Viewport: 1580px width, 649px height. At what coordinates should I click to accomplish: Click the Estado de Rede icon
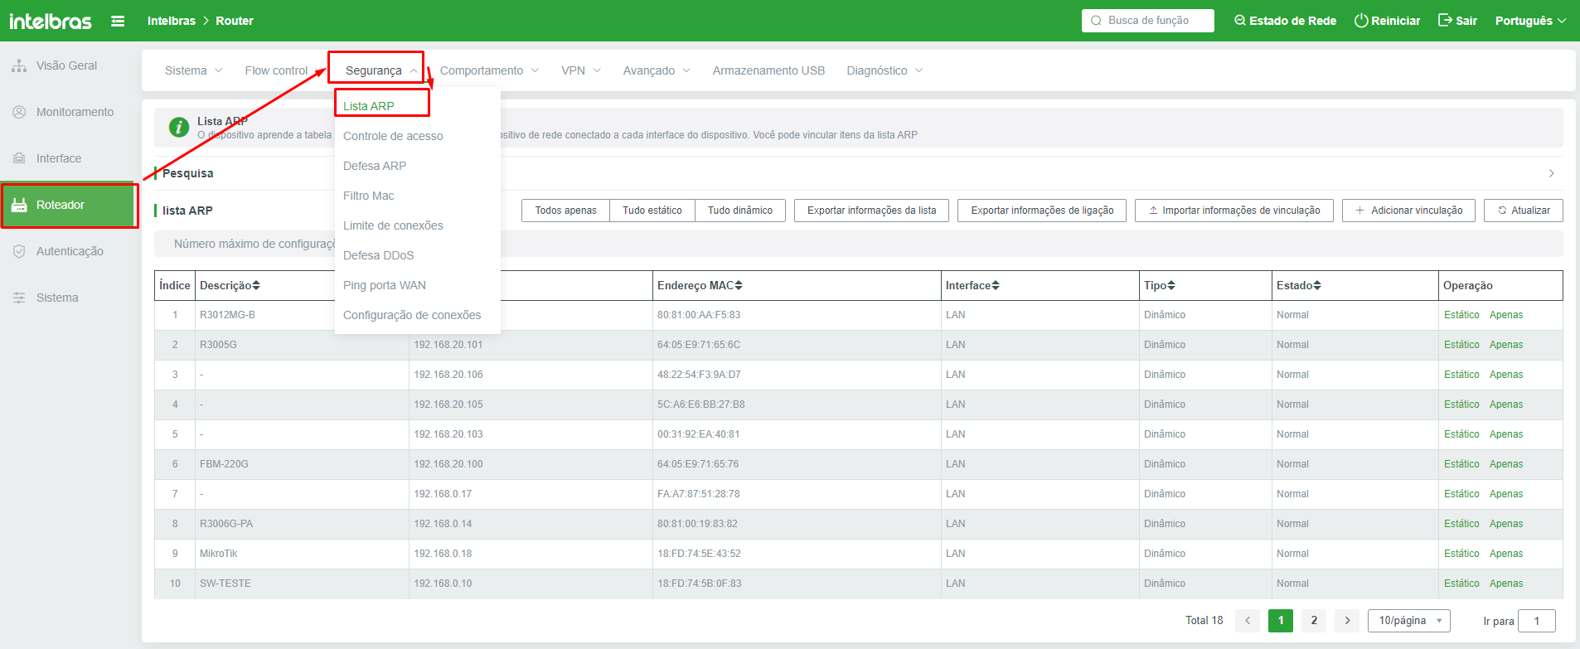click(1240, 21)
